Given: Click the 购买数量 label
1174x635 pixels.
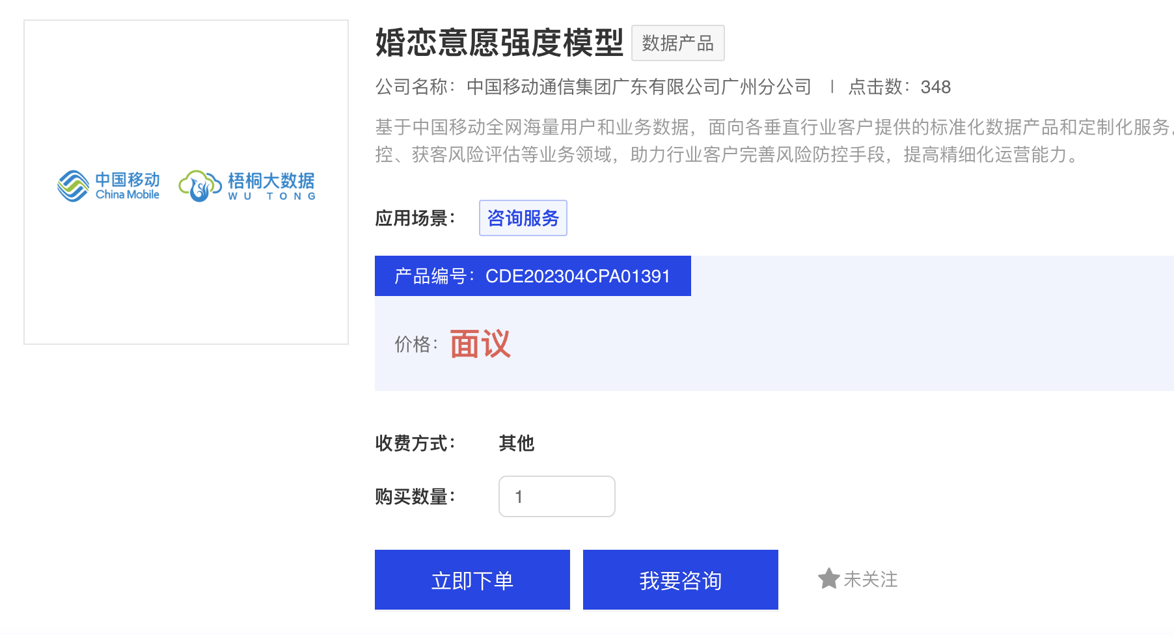Looking at the screenshot, I should (x=415, y=496).
